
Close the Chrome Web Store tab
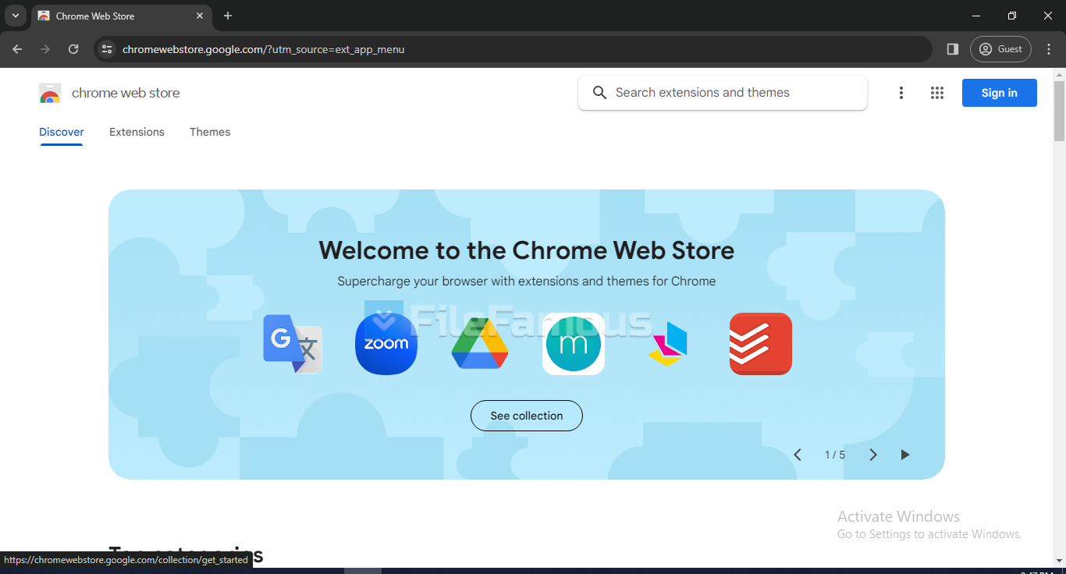(x=200, y=16)
